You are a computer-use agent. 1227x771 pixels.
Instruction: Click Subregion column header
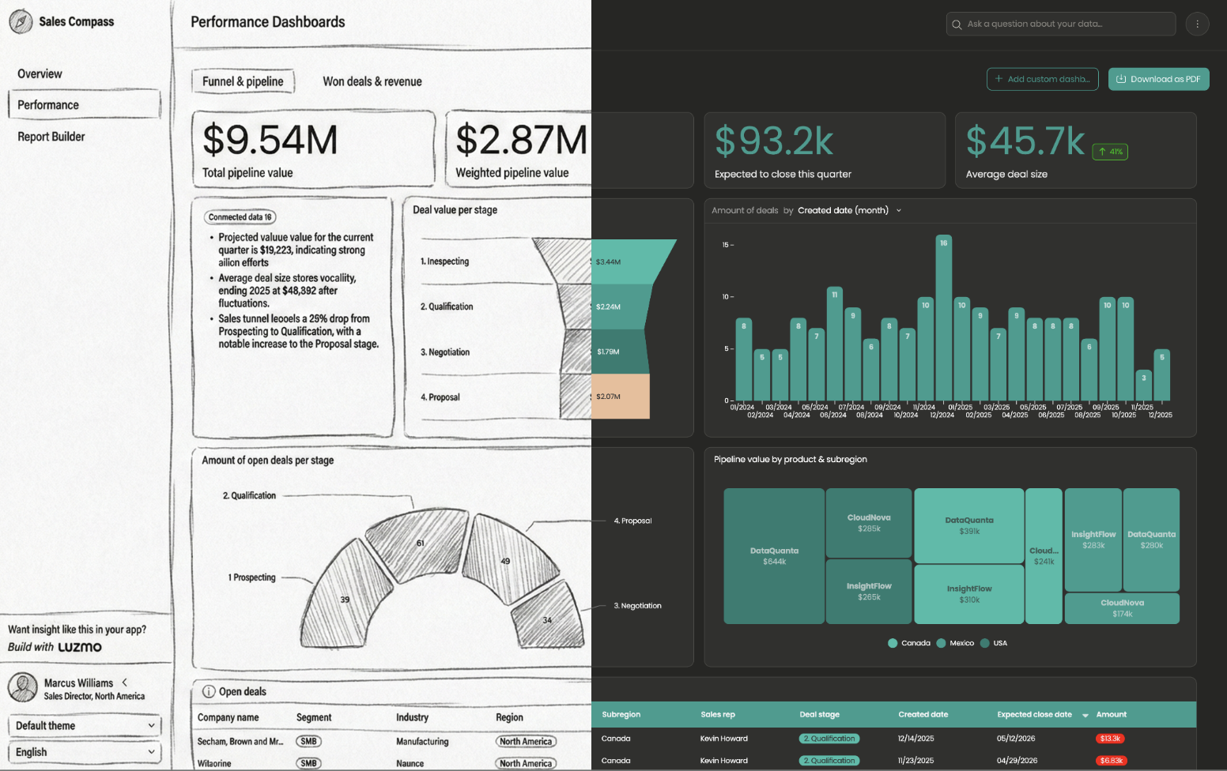621,715
